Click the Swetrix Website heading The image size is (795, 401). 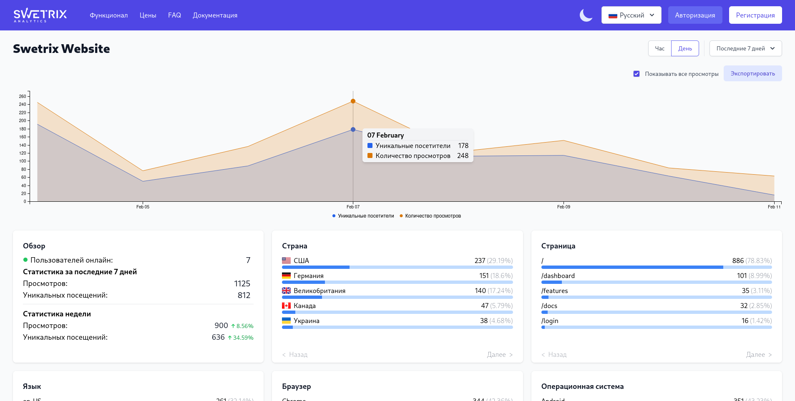click(61, 49)
